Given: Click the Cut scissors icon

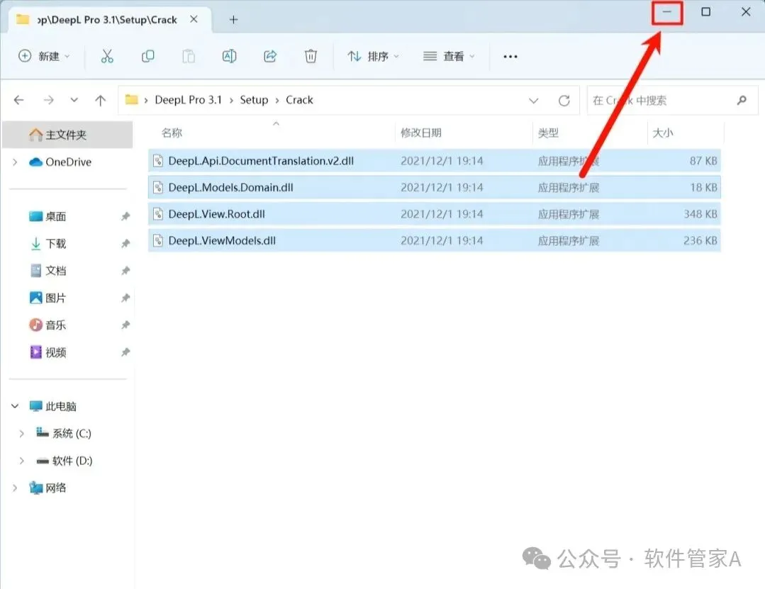Looking at the screenshot, I should coord(107,57).
